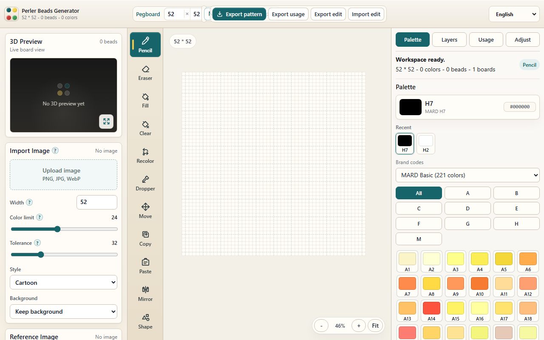This screenshot has width=544, height=340.
Task: Open the English language selector
Action: coord(514,14)
